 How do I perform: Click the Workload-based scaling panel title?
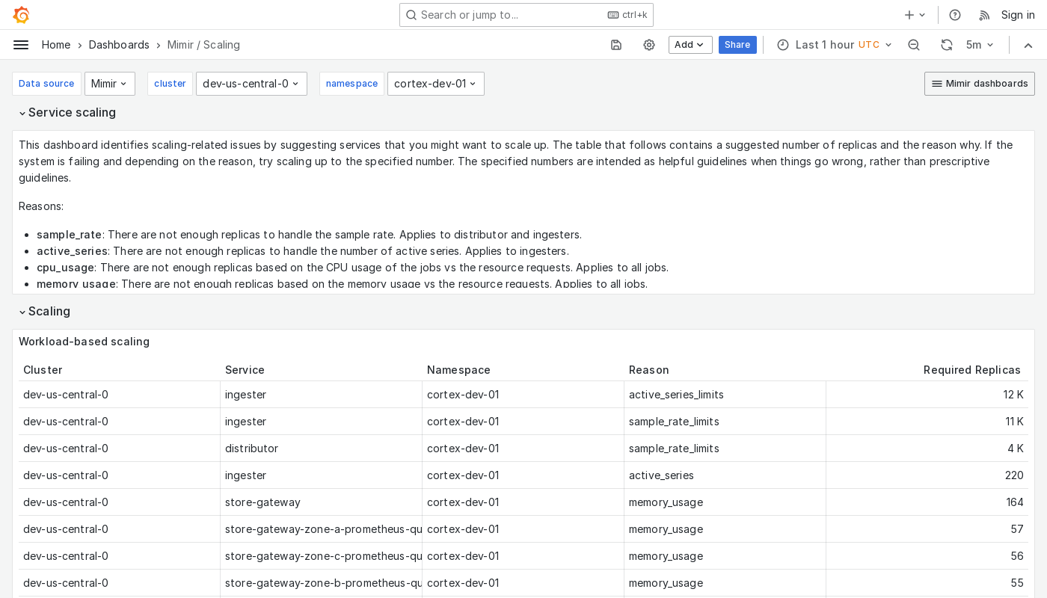coord(84,342)
